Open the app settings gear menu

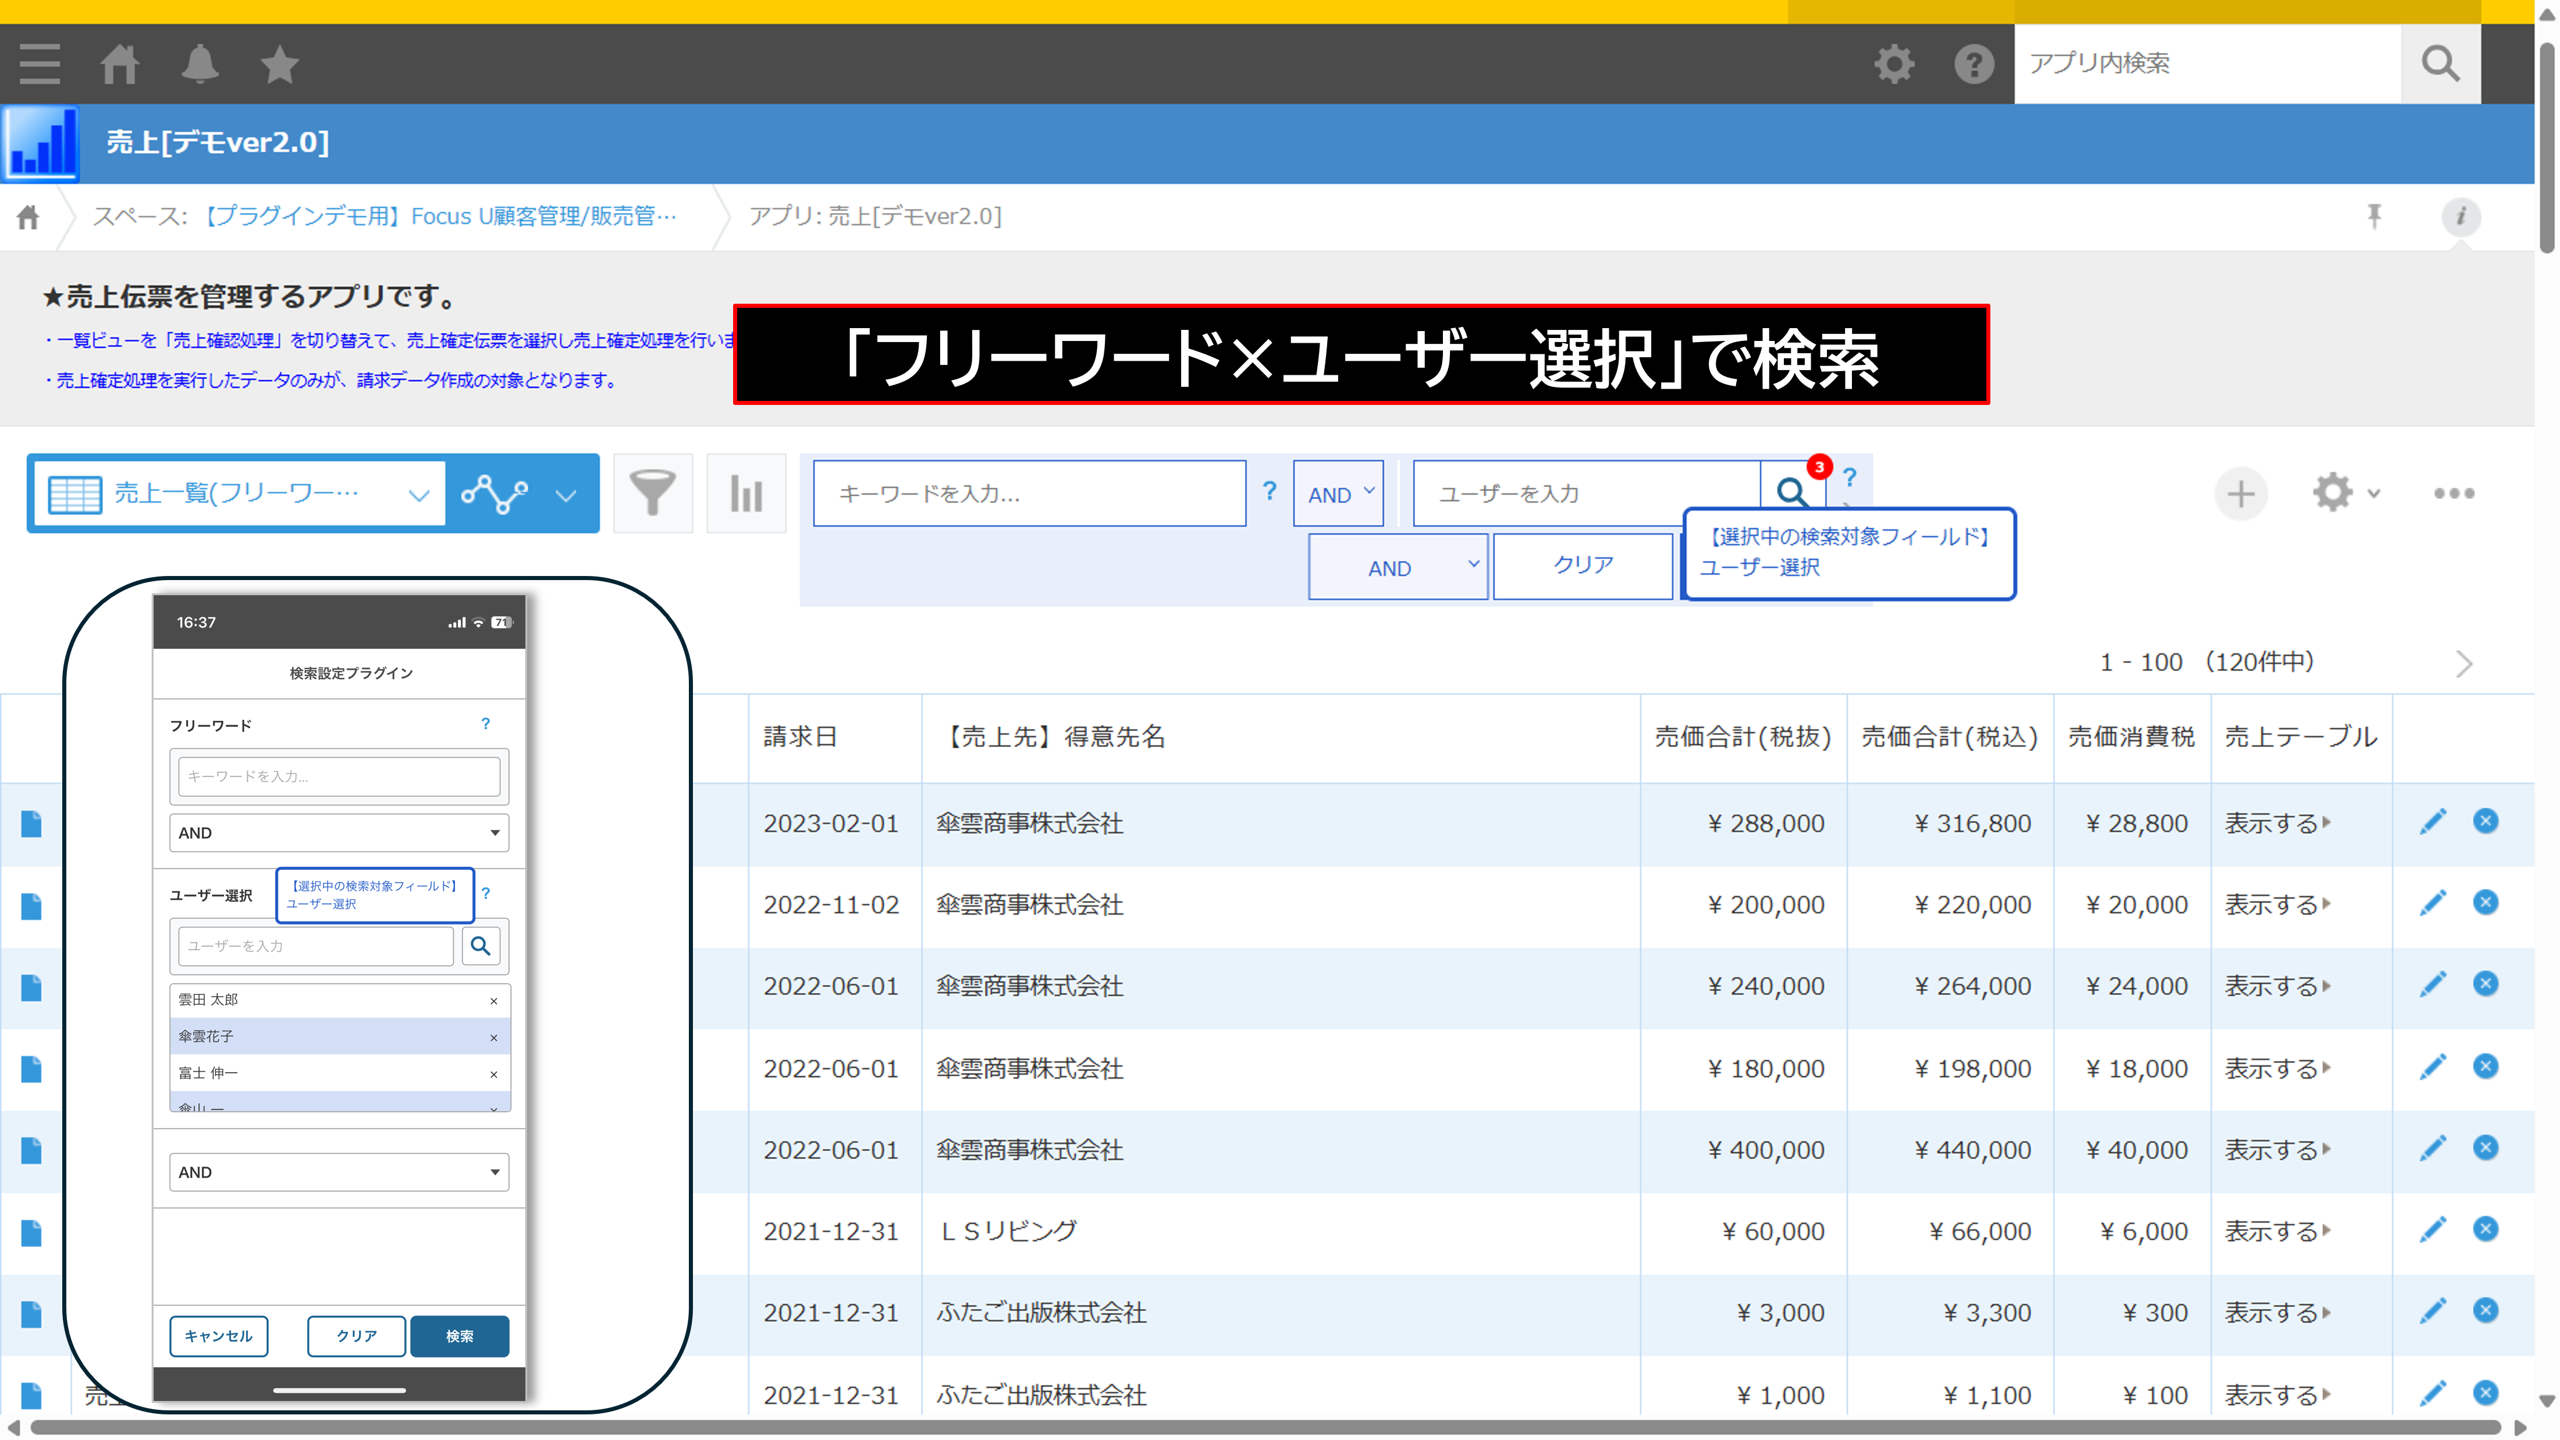2345,493
